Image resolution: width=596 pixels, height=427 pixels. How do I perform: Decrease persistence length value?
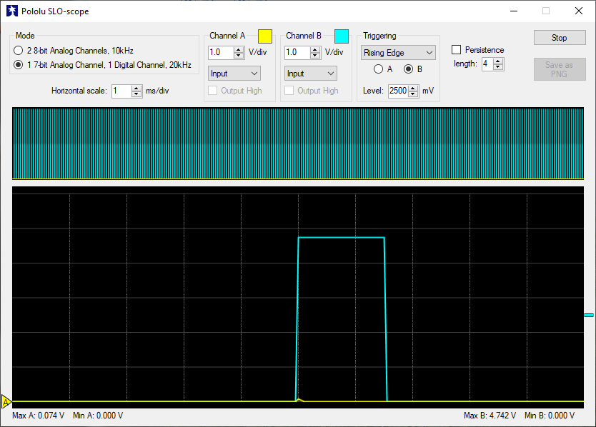click(x=498, y=67)
